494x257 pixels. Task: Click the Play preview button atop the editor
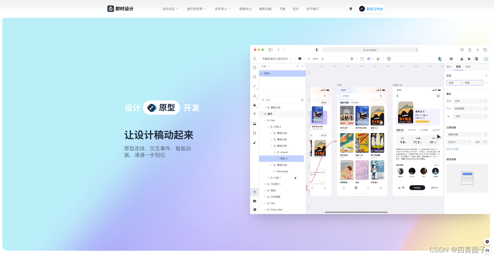coord(469,58)
